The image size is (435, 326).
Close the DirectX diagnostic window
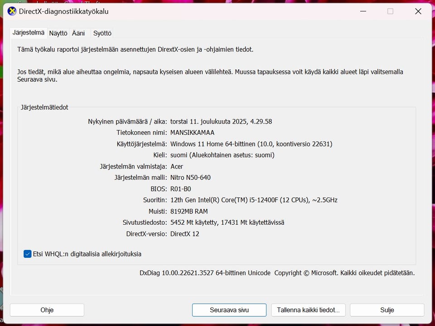coord(418,11)
